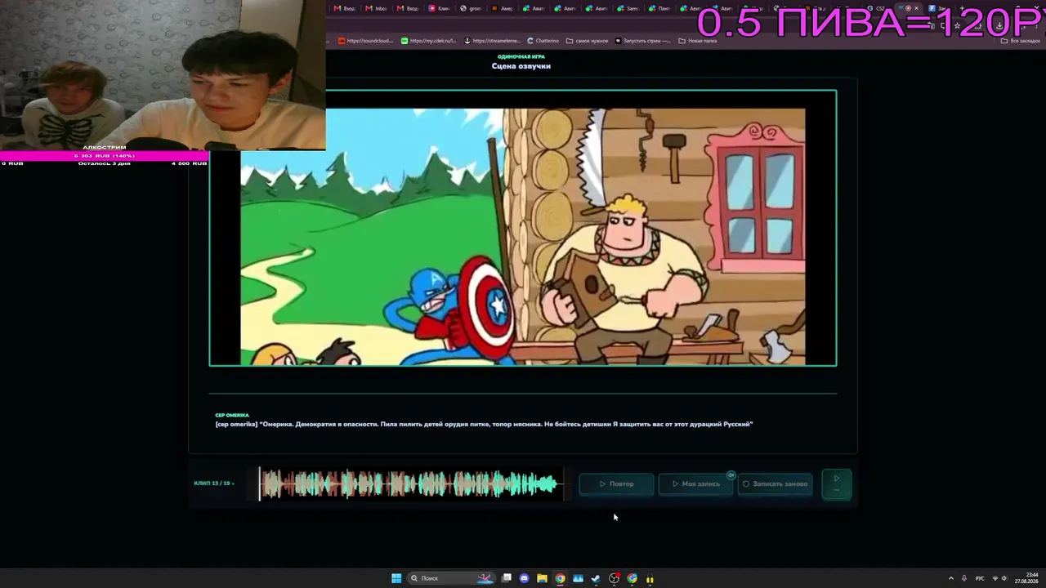This screenshot has width=1046, height=588.
Task: Switch to the Пант browser tab
Action: tap(659, 8)
